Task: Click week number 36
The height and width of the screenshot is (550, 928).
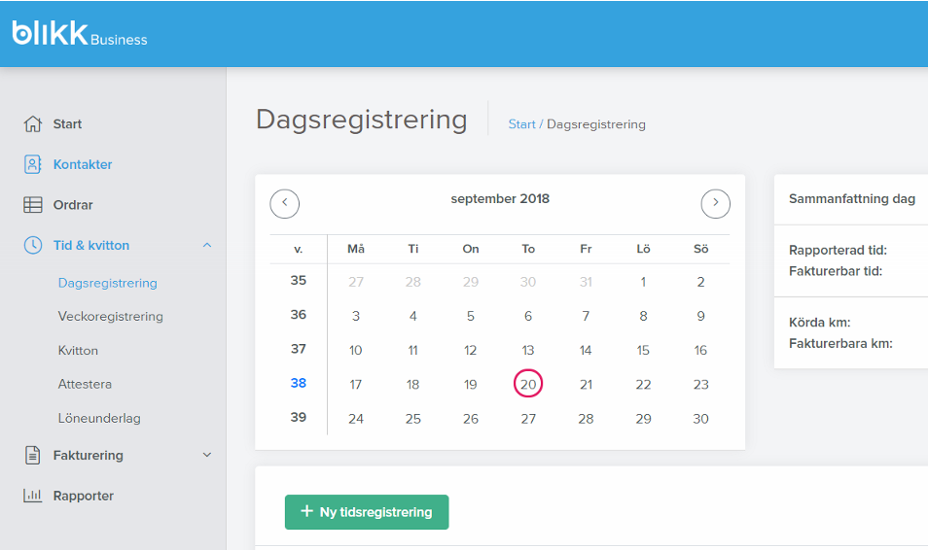Action: (x=299, y=315)
